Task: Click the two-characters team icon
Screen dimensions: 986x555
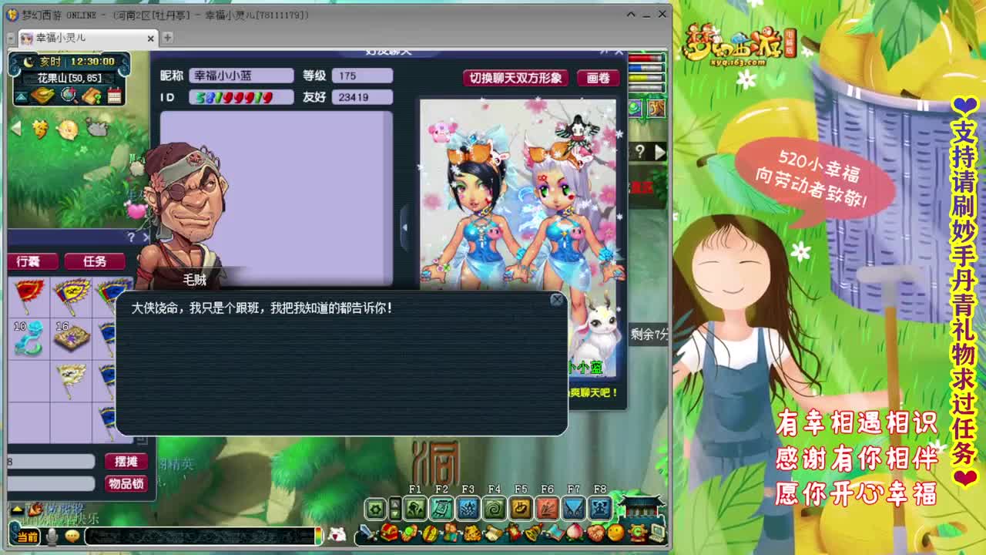Action: (451, 533)
